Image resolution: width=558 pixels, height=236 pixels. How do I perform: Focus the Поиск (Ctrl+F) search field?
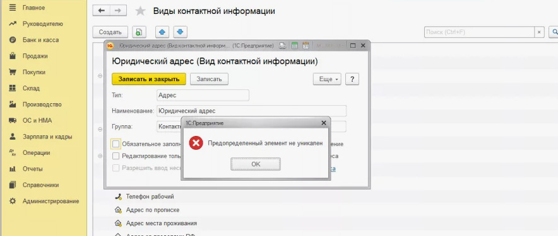point(479,32)
